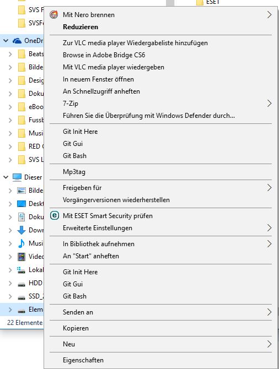Viewport: 279px width, 369px height.
Task: Select An Schnellzugriff anheften
Action: [160, 91]
